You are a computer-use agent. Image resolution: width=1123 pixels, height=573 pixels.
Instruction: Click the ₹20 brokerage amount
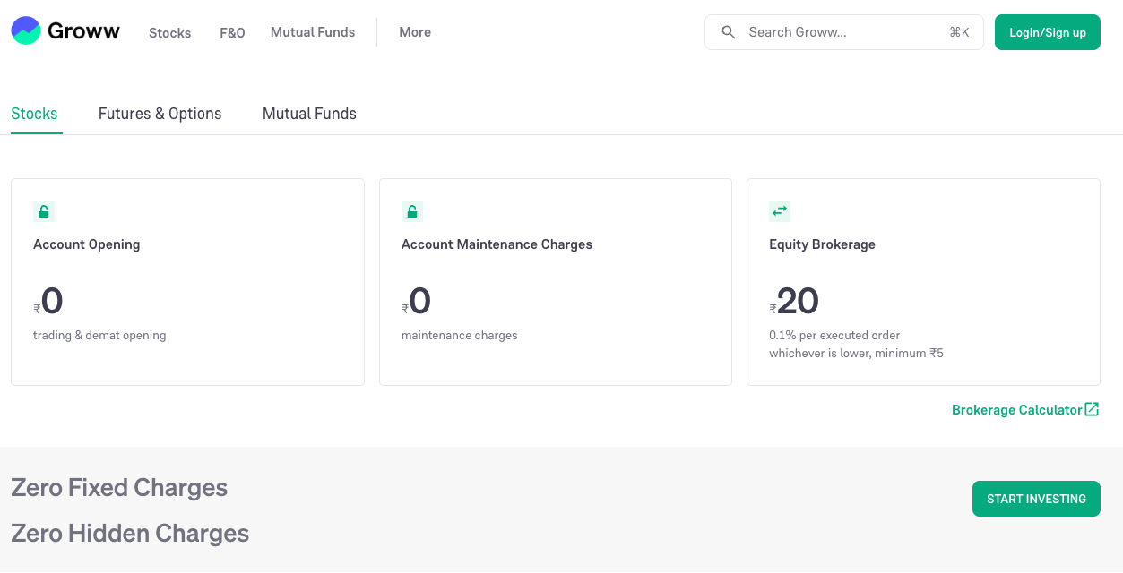pos(794,301)
